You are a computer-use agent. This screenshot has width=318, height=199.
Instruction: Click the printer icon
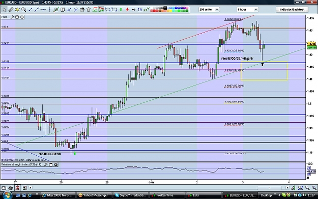11,188
